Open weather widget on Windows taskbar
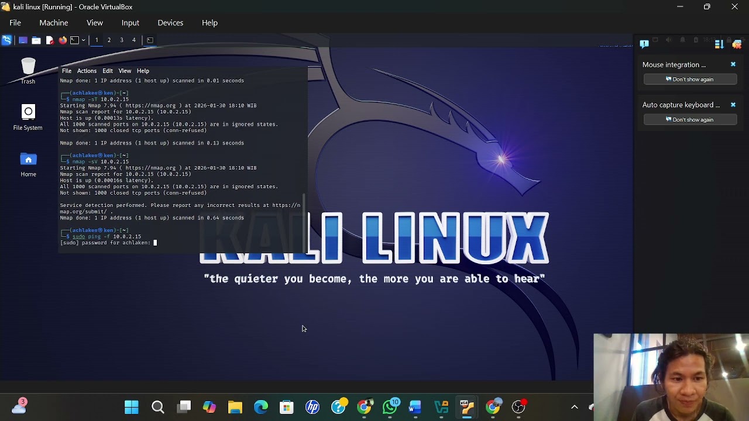Image resolution: width=749 pixels, height=421 pixels. point(19,407)
